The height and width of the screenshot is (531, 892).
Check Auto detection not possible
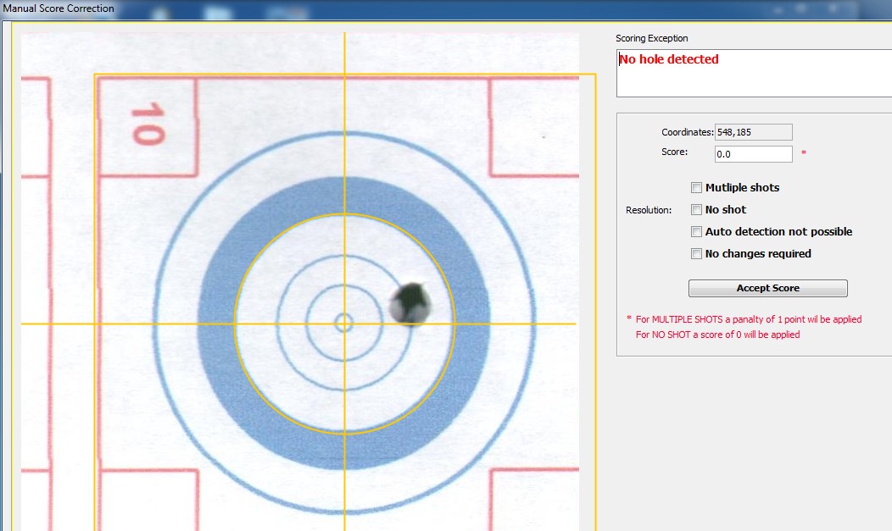pos(697,232)
